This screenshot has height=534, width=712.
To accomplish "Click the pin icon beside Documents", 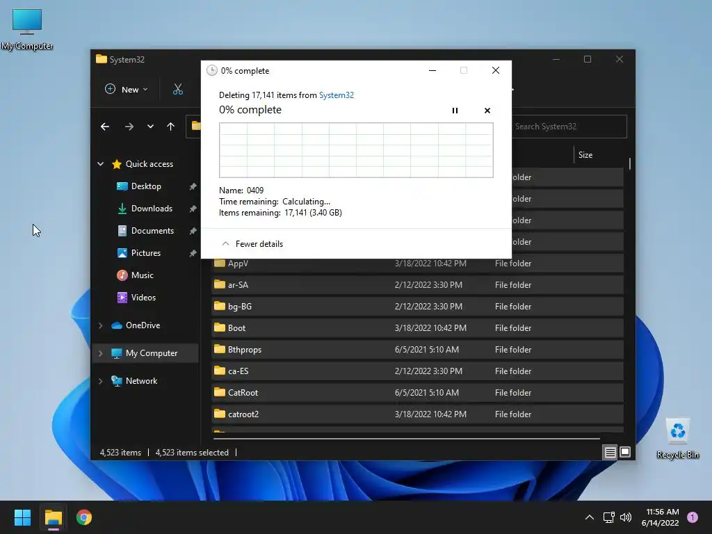I will click(193, 231).
